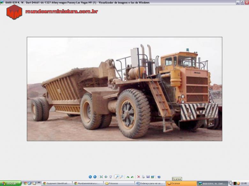The image size is (249, 186).
Task: Rotate the image counterclockwise
Action: click(x=132, y=177)
